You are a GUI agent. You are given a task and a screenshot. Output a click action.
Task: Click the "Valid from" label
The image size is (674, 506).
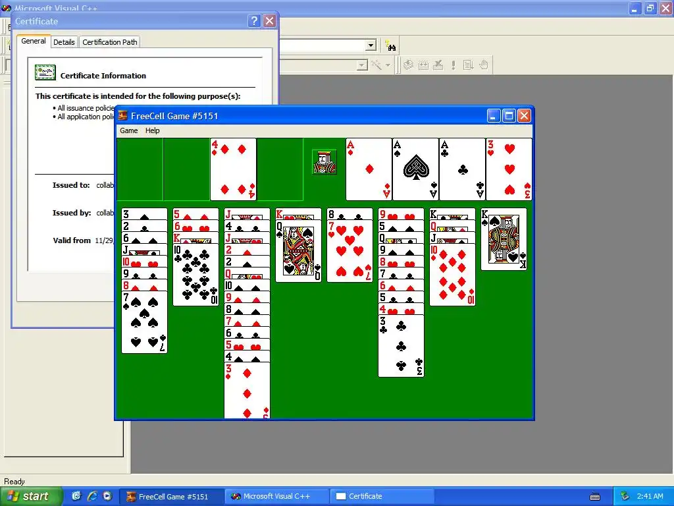(x=72, y=240)
